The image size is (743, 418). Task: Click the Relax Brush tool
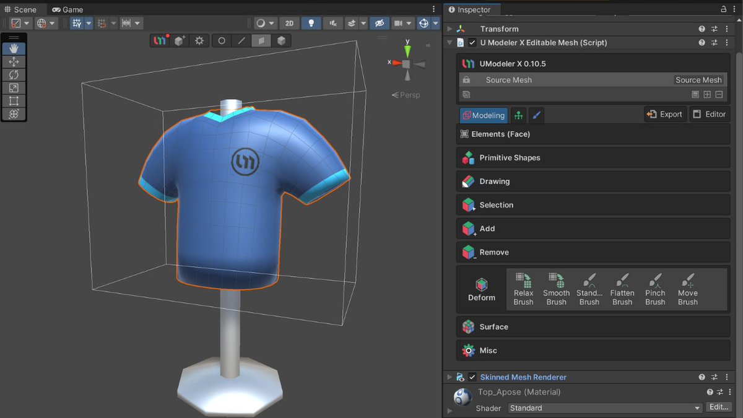click(523, 289)
